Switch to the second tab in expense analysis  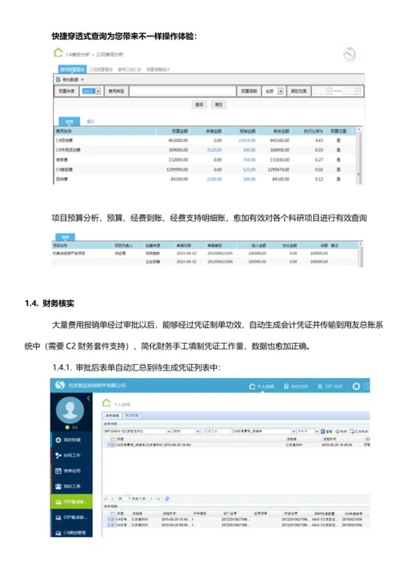pyautogui.click(x=101, y=69)
